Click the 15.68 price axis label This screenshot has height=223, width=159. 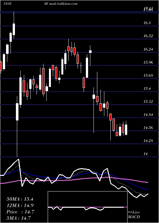pos(148,76)
